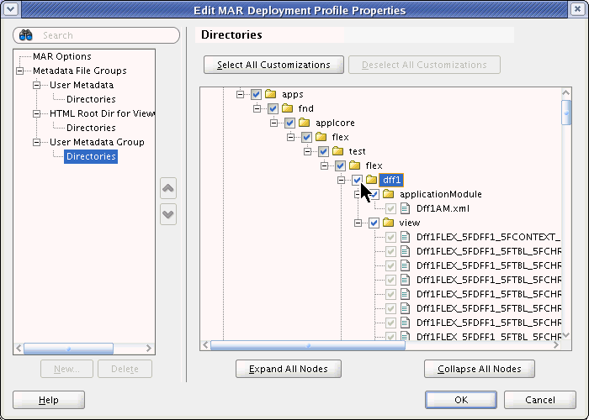Image resolution: width=589 pixels, height=420 pixels.
Task: Collapse the User Metadata node
Action: pyautogui.click(x=36, y=85)
